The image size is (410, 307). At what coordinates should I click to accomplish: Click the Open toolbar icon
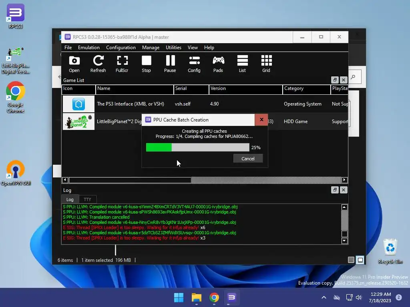pyautogui.click(x=74, y=64)
